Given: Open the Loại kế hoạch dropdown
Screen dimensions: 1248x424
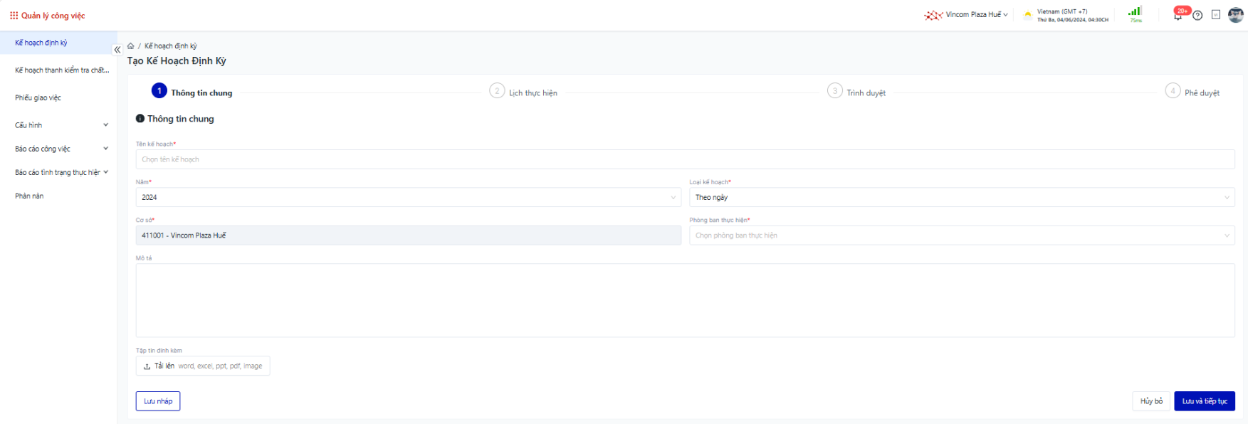Looking at the screenshot, I should click(961, 198).
